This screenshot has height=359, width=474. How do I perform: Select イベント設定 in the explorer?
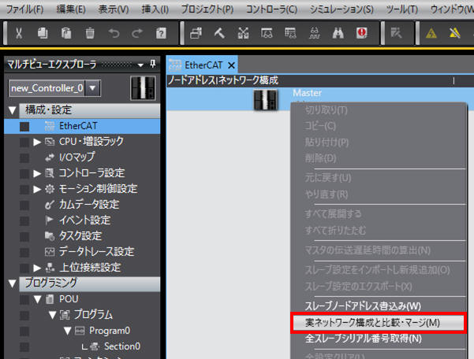click(84, 220)
